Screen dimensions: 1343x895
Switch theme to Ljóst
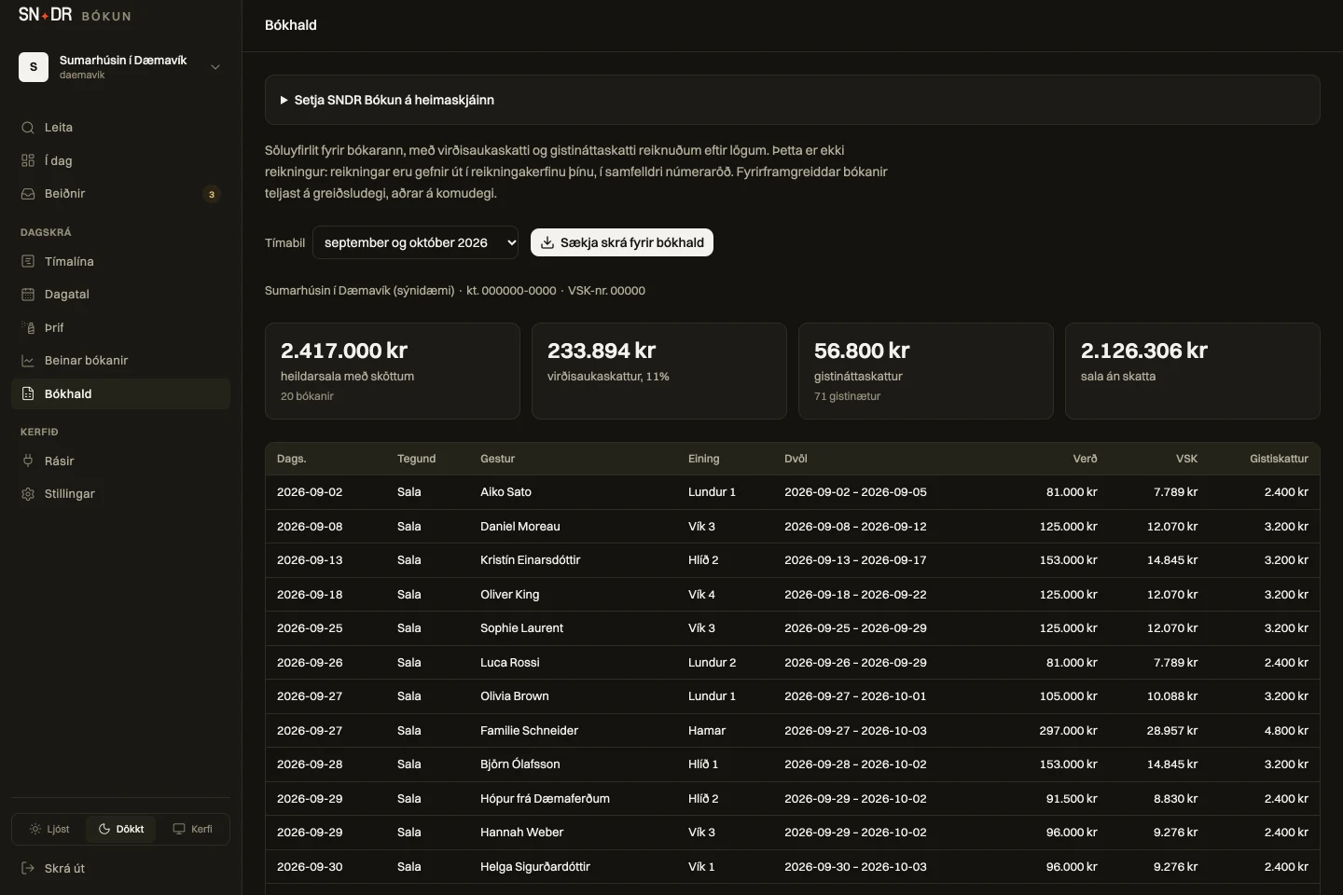[49, 829]
